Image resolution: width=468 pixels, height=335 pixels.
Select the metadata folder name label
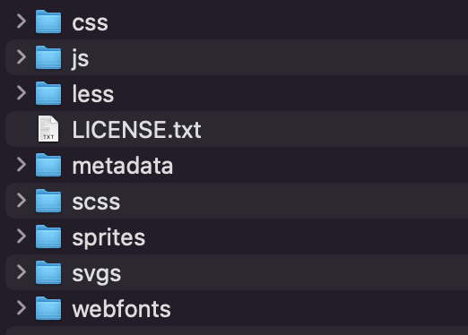point(123,166)
